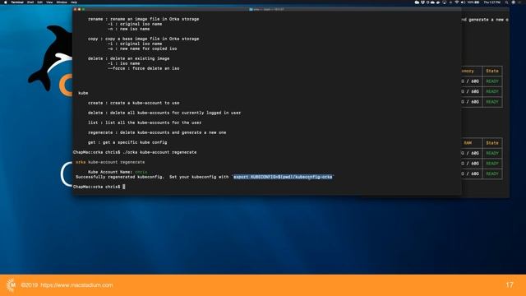Click 'delete : delete an existing image'
526x296 pixels.
click(129, 58)
